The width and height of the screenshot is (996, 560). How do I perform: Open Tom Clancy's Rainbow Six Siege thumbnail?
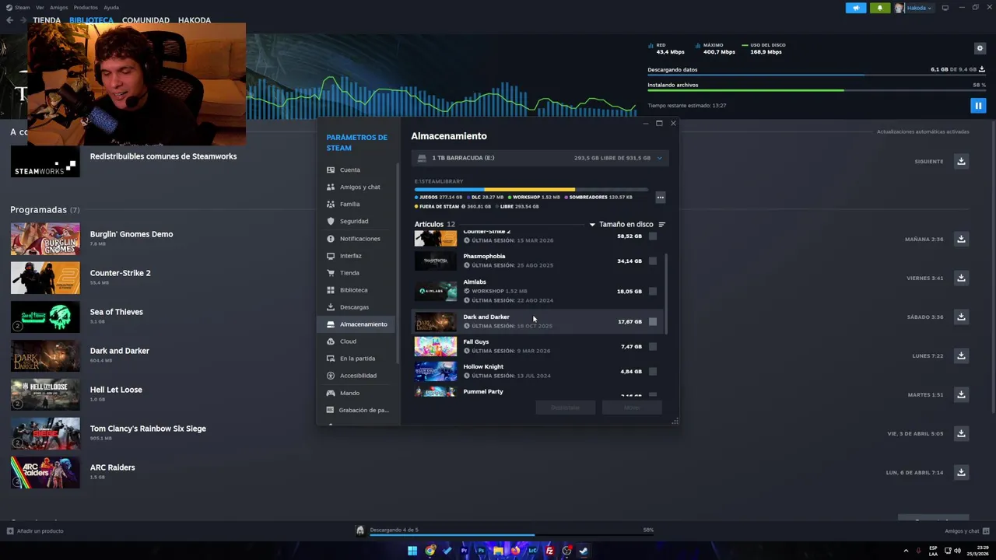click(45, 433)
